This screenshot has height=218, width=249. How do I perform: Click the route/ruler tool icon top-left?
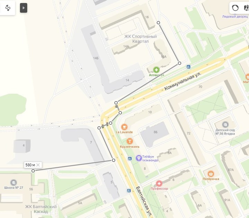pos(8,8)
